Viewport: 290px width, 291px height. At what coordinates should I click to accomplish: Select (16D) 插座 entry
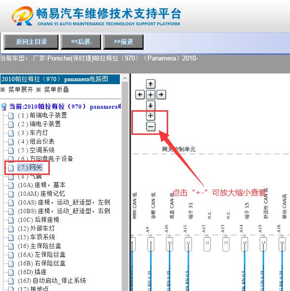click(32, 272)
